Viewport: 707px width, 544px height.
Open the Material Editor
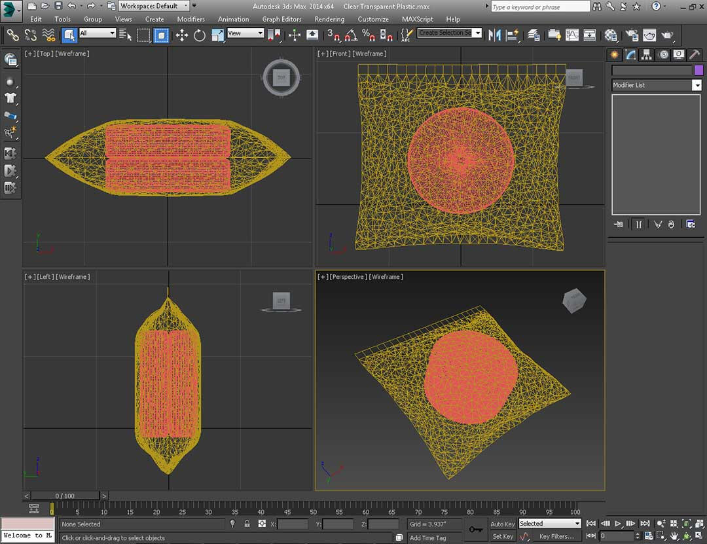611,35
